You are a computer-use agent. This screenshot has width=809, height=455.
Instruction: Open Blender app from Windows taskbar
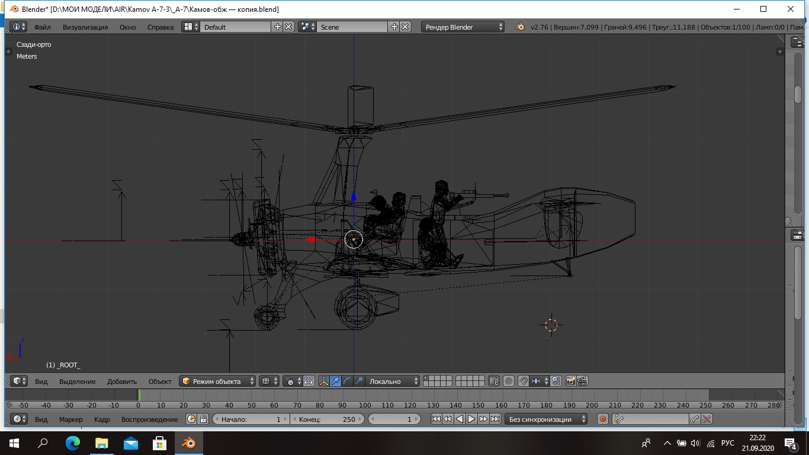[x=188, y=443]
